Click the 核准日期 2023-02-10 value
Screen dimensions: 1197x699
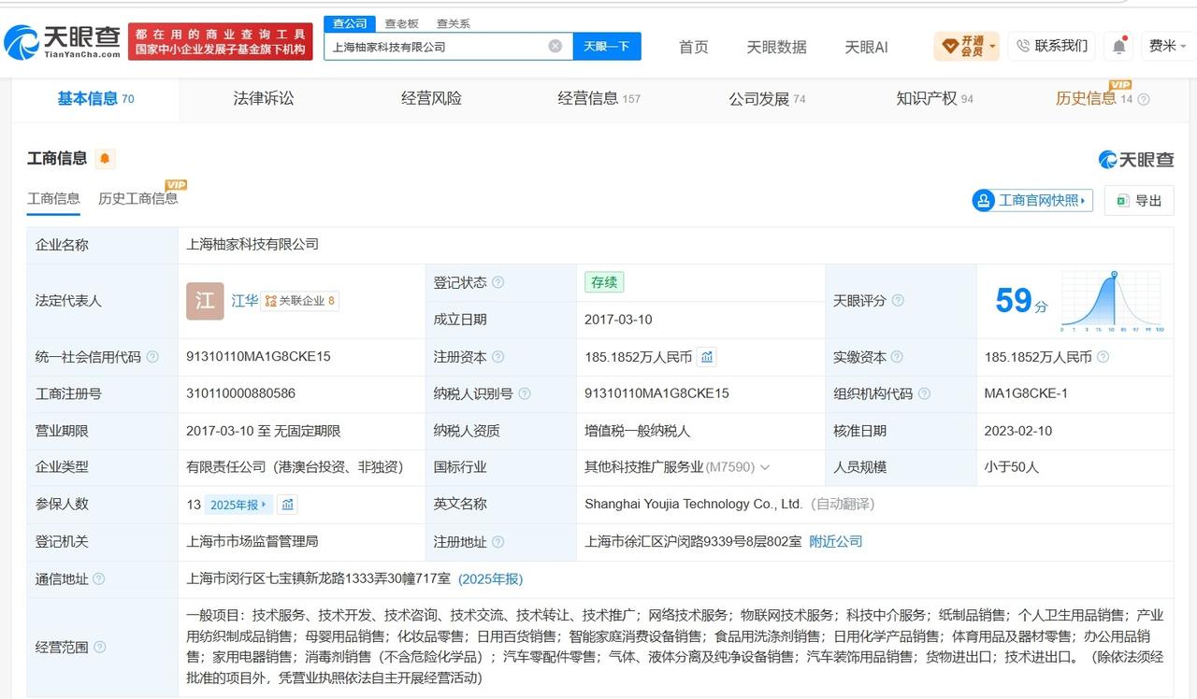[x=1018, y=432]
